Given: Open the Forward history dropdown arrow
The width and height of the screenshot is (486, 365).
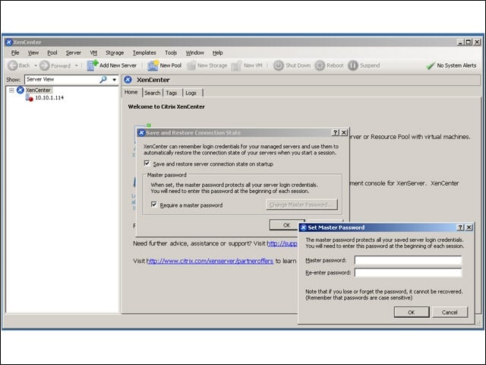Looking at the screenshot, I should pos(76,65).
